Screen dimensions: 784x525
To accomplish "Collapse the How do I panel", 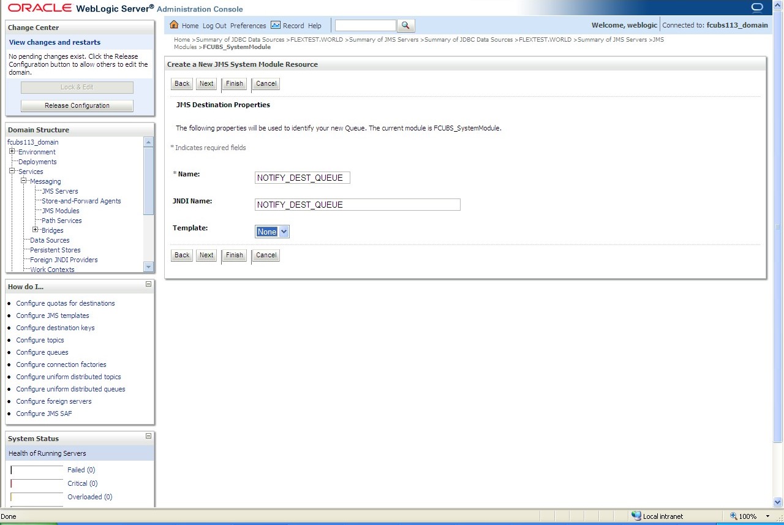I will coord(148,284).
